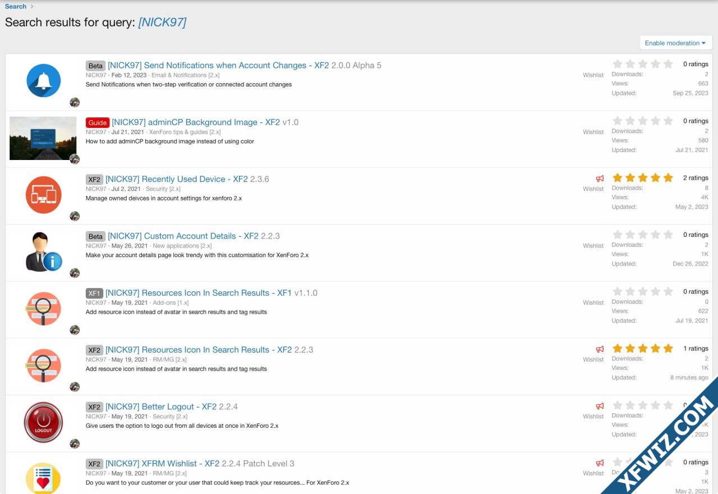The image size is (718, 494).
Task: Click megaphone icon on Recently Used Device row
Action: click(x=600, y=179)
